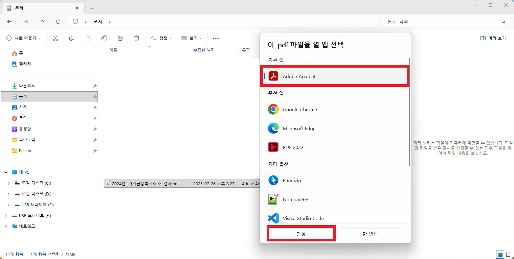Screen dimensions: 514x259
Task: Switch to details view icon in status bar
Action: click(500, 254)
